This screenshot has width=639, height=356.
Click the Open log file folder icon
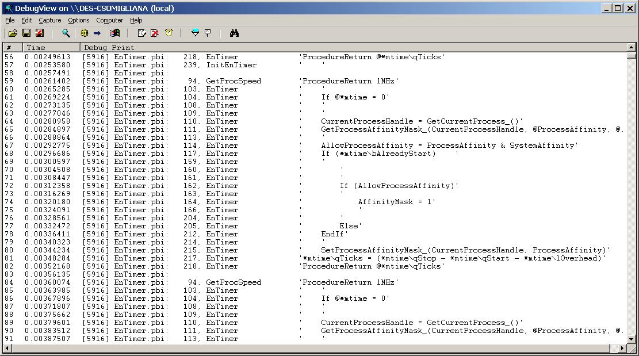click(13, 33)
